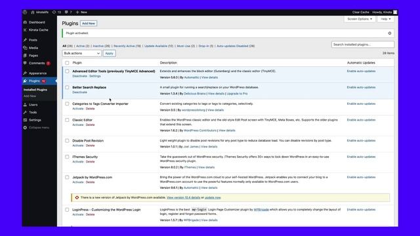The width and height of the screenshot is (420, 236).
Task: Tick the Better Search Replace checkbox
Action: tap(67, 87)
